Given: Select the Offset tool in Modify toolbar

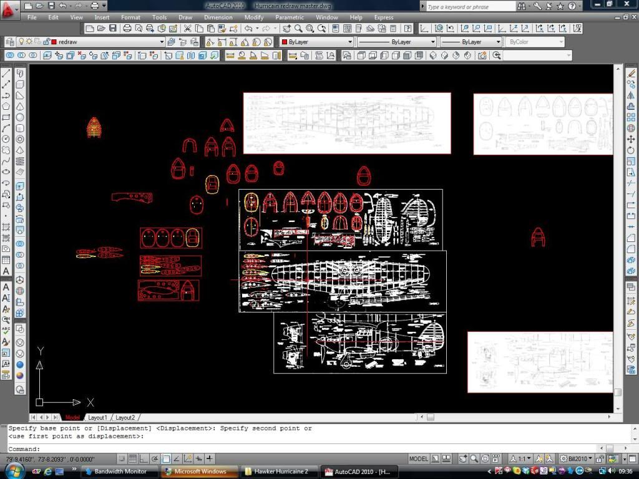Looking at the screenshot, I should pyautogui.click(x=631, y=107).
